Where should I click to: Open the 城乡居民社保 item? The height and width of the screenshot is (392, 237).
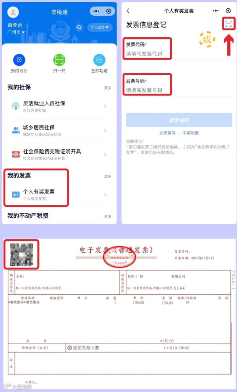pyautogui.click(x=59, y=130)
